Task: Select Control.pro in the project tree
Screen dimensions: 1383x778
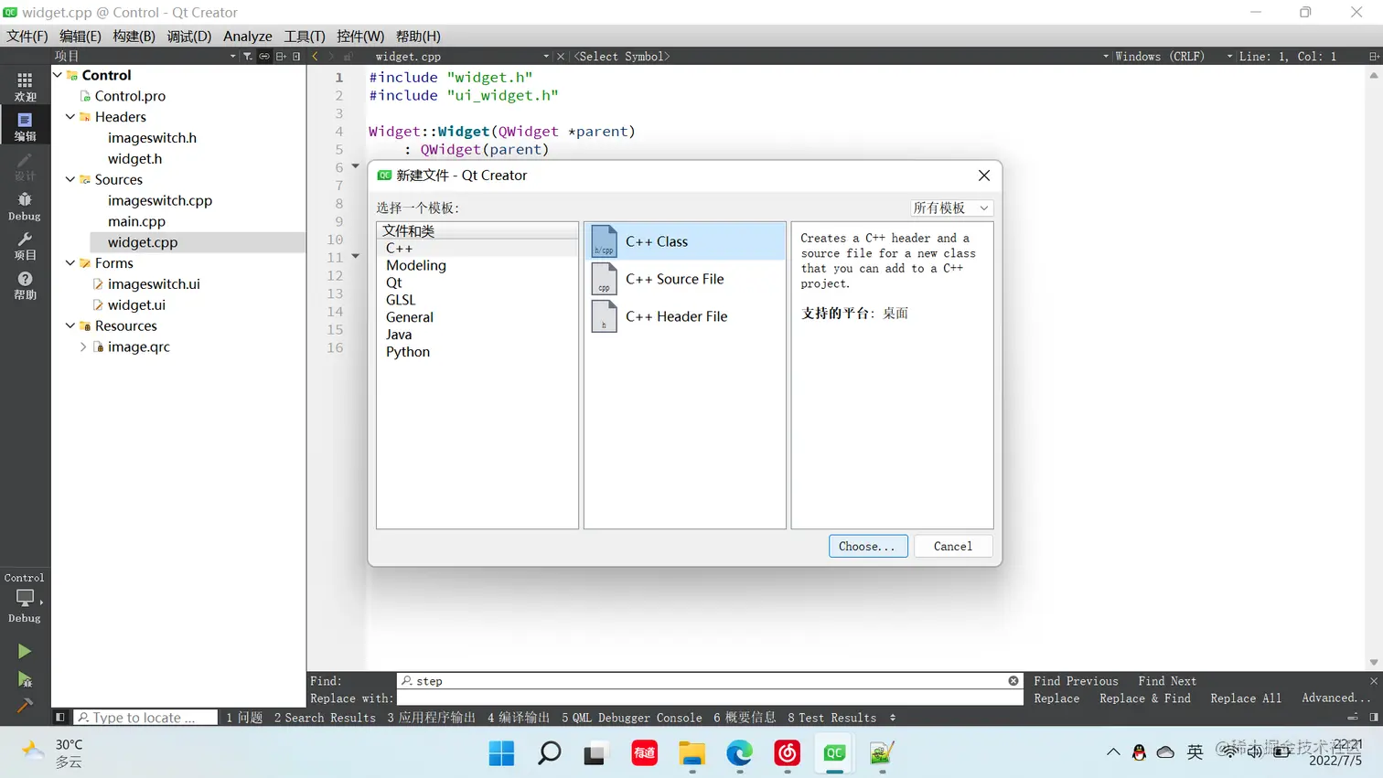Action: point(130,96)
